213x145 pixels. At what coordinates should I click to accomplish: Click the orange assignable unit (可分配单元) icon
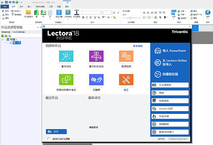28,12
